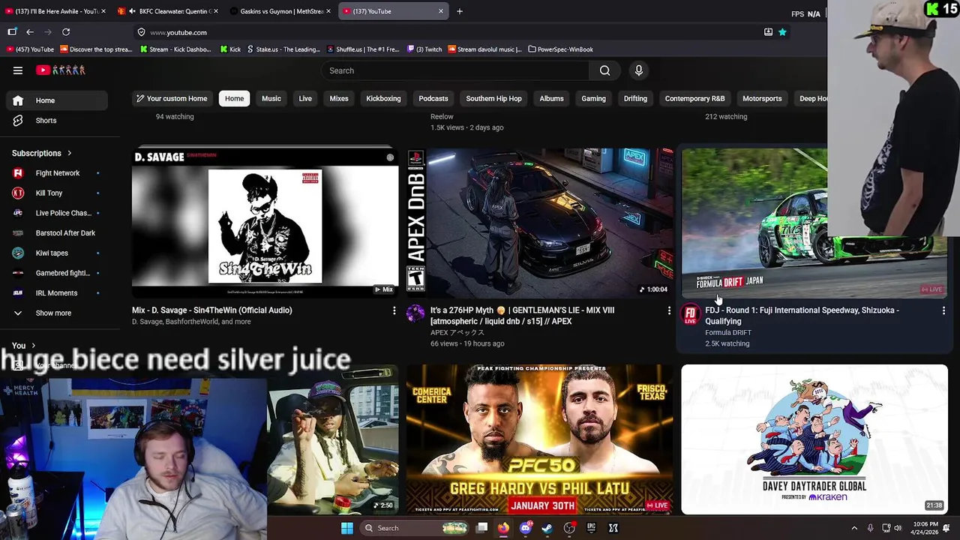Open the Stake.us bookmark

283,49
